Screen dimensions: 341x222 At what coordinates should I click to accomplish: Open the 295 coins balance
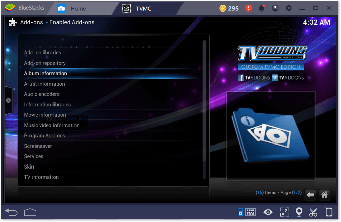(229, 8)
